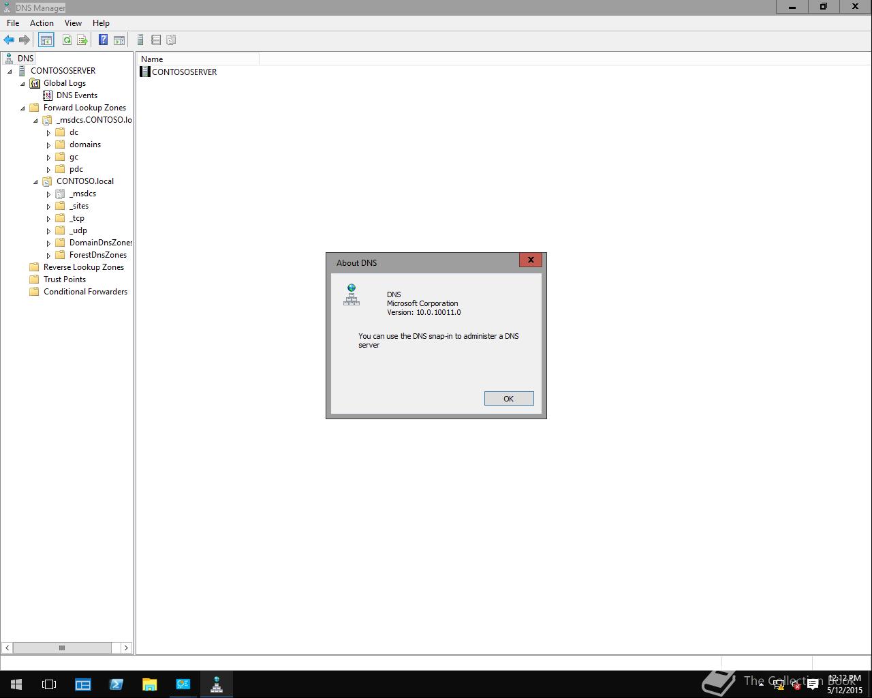Screen dimensions: 872x698
Task: Click the Back arrow in the toolbar
Action: click(x=9, y=40)
